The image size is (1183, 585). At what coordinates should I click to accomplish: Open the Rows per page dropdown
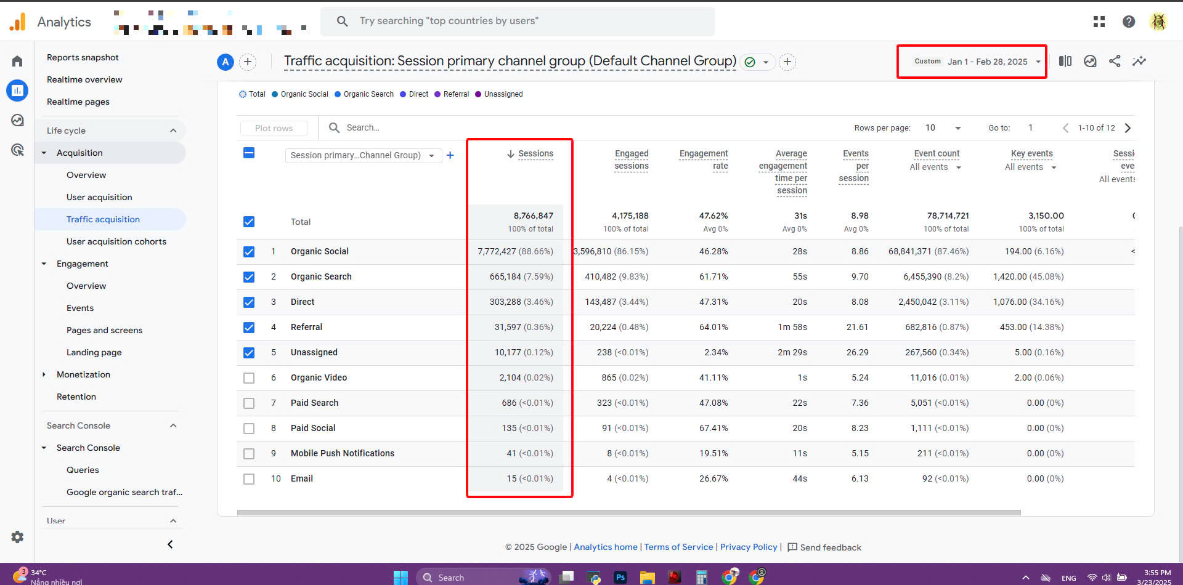pyautogui.click(x=943, y=128)
